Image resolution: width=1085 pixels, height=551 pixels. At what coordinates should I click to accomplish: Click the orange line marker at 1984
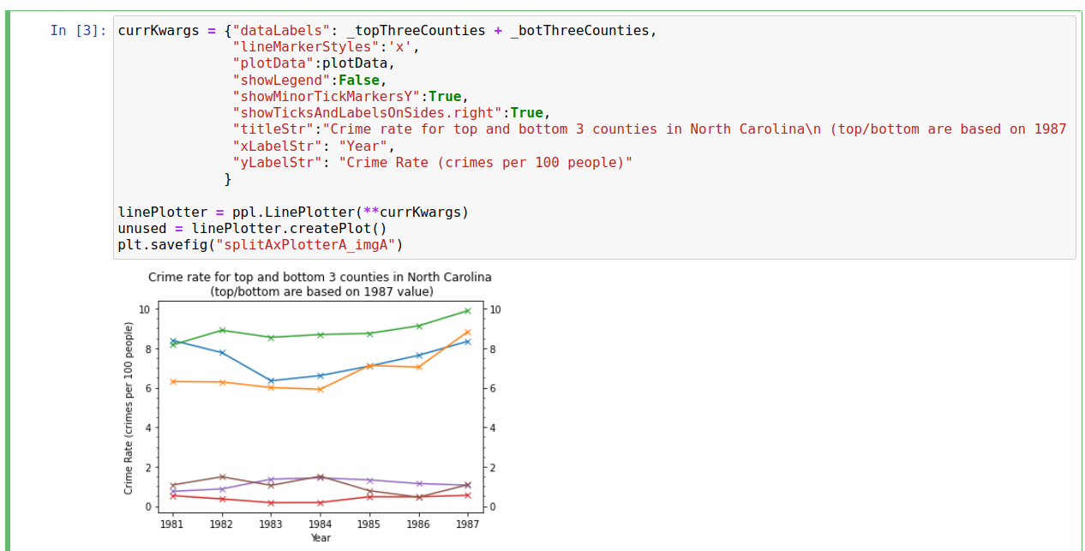tap(320, 389)
